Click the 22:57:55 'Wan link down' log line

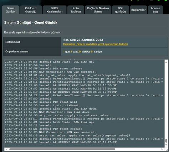click(48, 112)
